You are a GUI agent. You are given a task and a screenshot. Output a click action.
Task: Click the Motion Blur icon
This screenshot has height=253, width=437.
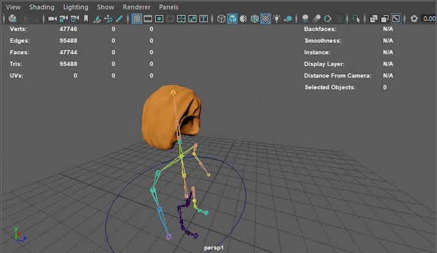(x=317, y=19)
